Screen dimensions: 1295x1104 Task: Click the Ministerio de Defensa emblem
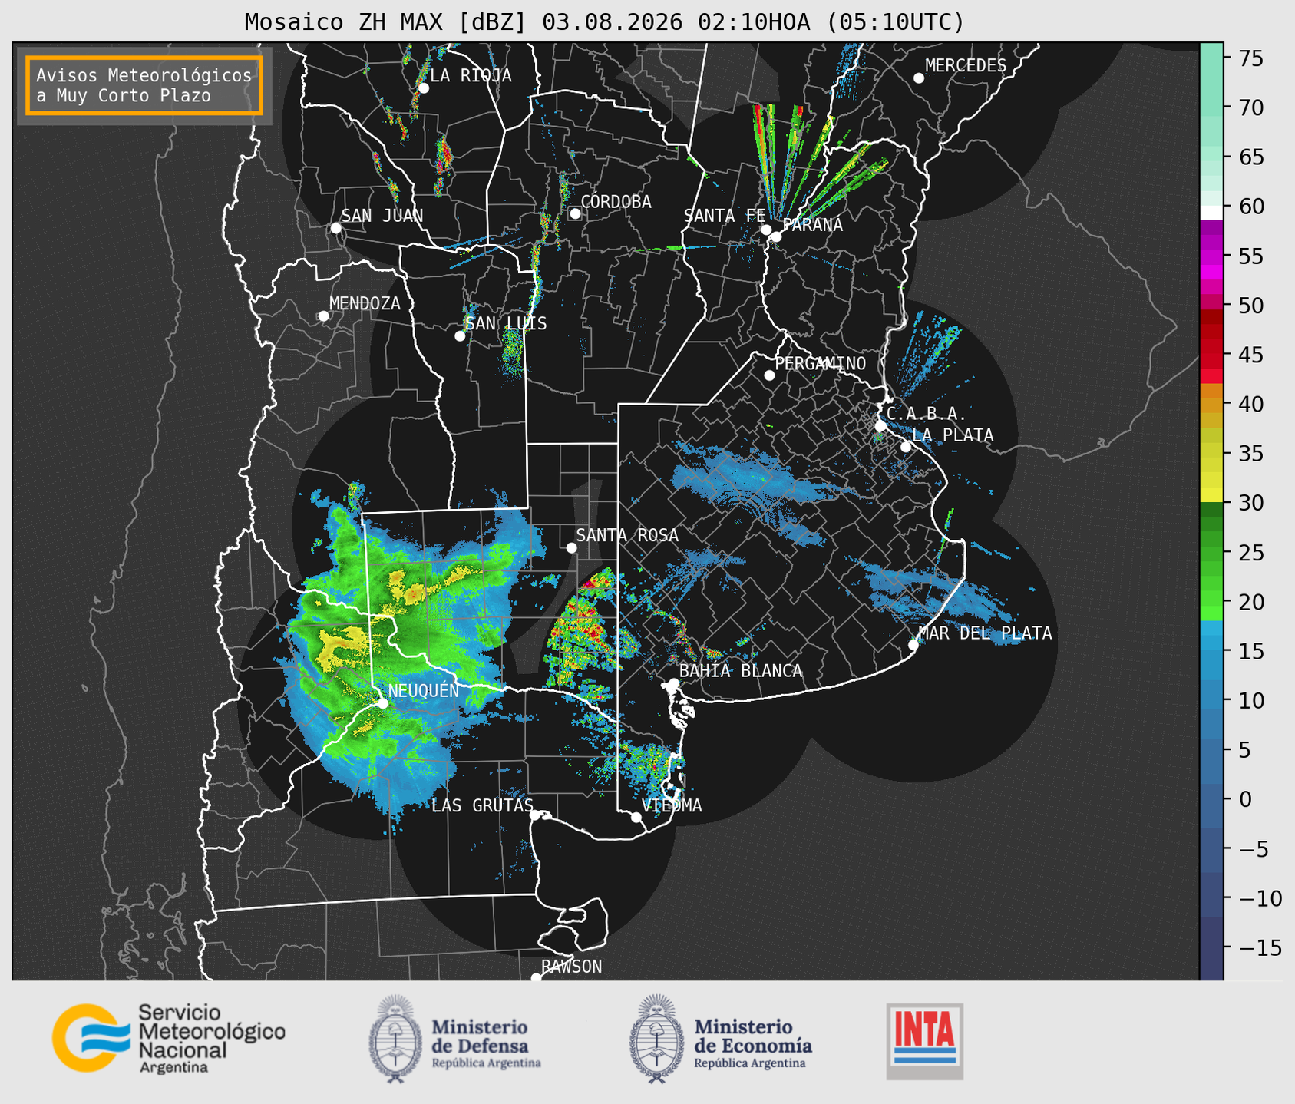[x=395, y=1039]
